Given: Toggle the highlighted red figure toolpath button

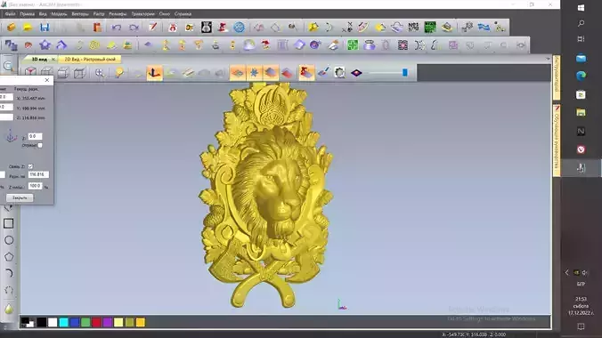Looking at the screenshot, I should tap(306, 73).
